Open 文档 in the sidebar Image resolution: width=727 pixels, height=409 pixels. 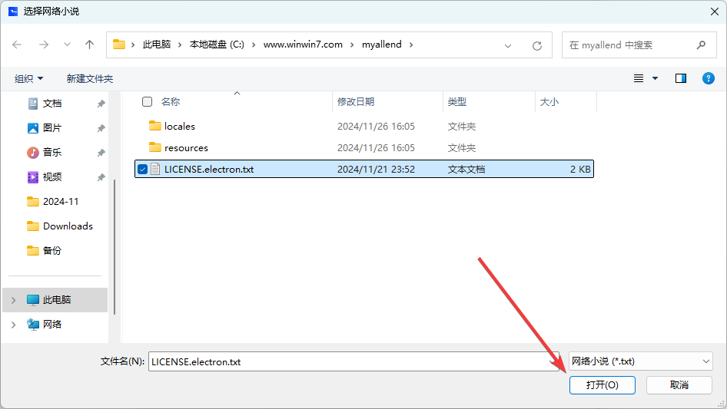(52, 104)
